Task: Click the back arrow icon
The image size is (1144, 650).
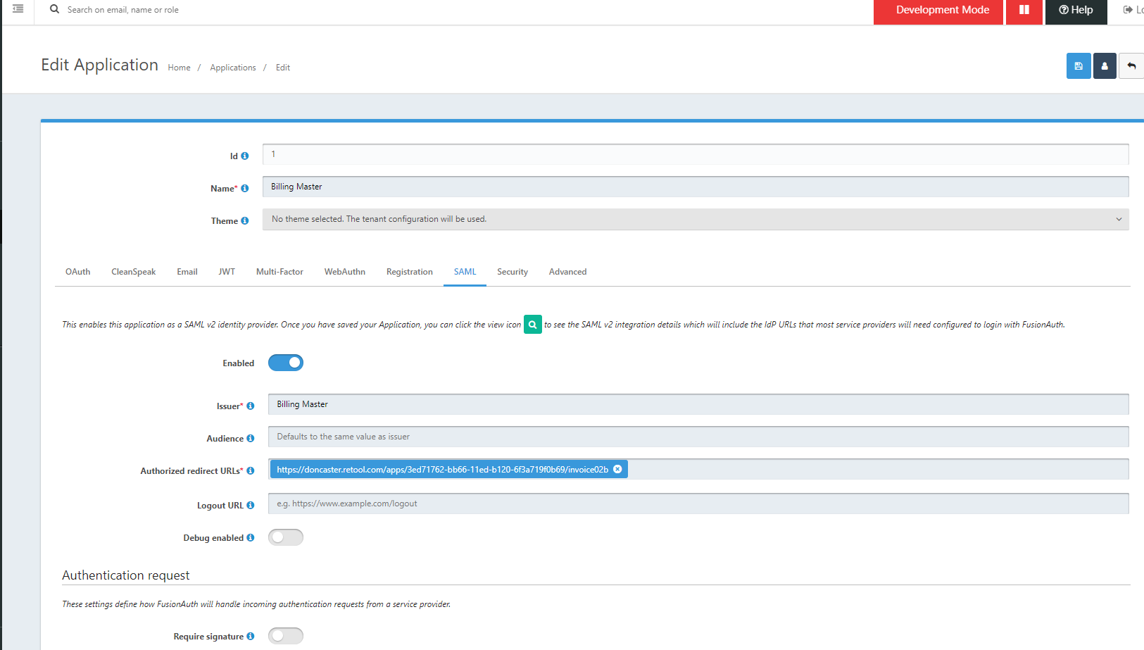Action: click(1131, 66)
